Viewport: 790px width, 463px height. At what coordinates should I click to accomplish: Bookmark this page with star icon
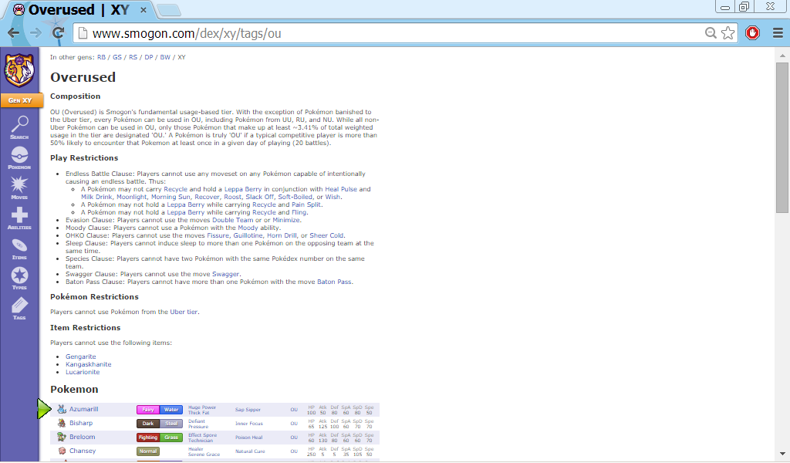pyautogui.click(x=728, y=33)
